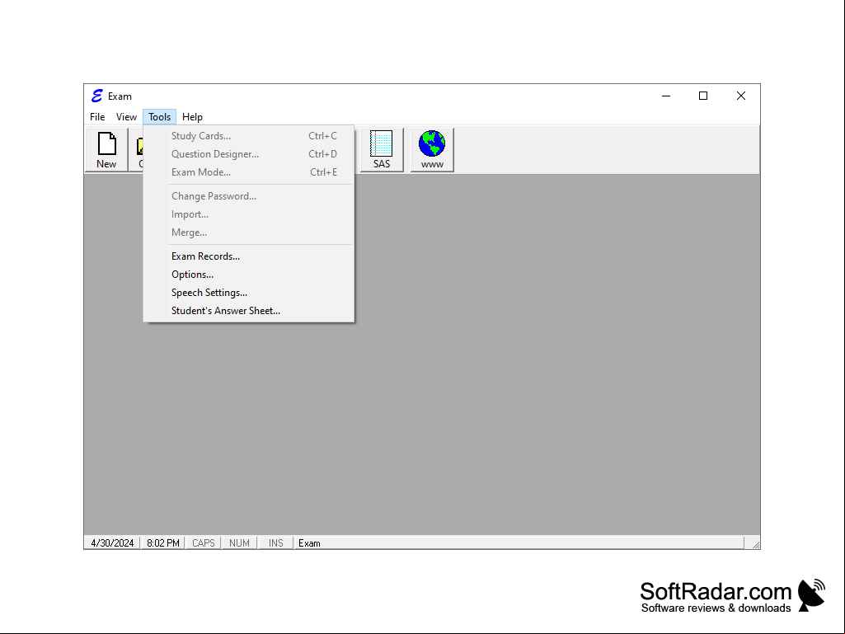Click the NUM indicator in status bar
Image resolution: width=845 pixels, height=634 pixels.
239,542
